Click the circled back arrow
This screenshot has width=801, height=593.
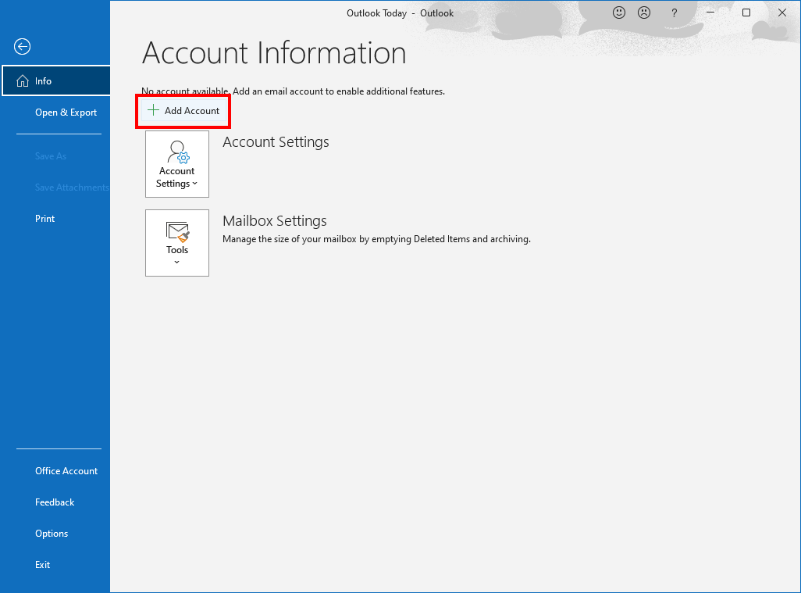[22, 47]
